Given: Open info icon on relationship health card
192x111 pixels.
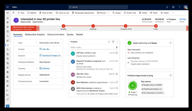Looking at the screenshot, I should pos(171,43).
